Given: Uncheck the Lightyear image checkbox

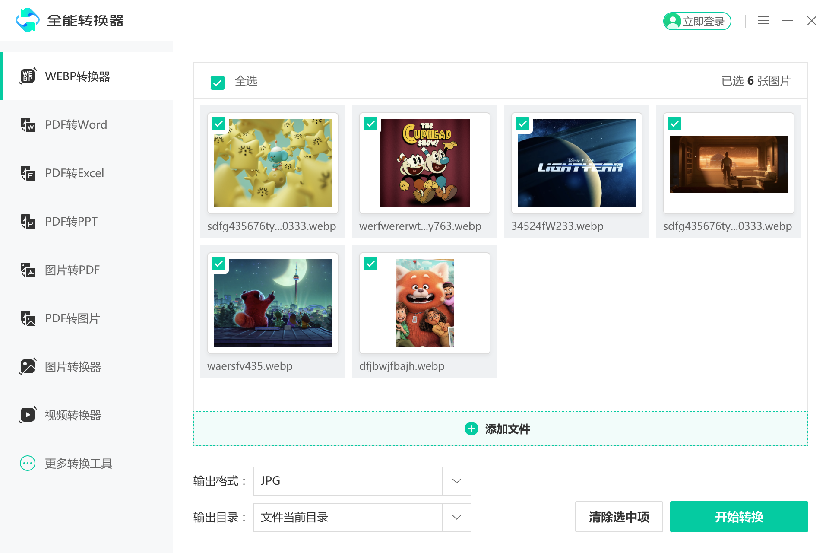Looking at the screenshot, I should tap(522, 124).
